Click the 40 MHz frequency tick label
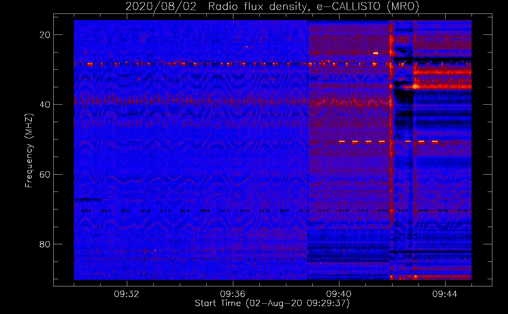The width and height of the screenshot is (508, 314). click(x=45, y=105)
